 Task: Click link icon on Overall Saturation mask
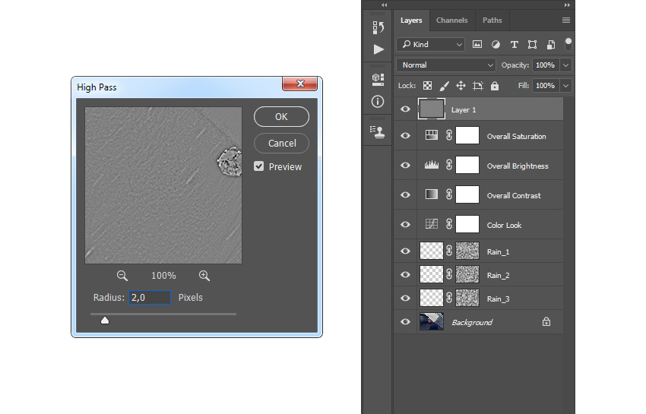(x=449, y=135)
